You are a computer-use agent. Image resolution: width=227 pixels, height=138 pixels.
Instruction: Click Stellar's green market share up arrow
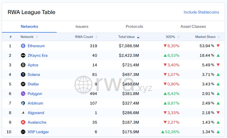(x=218, y=84)
